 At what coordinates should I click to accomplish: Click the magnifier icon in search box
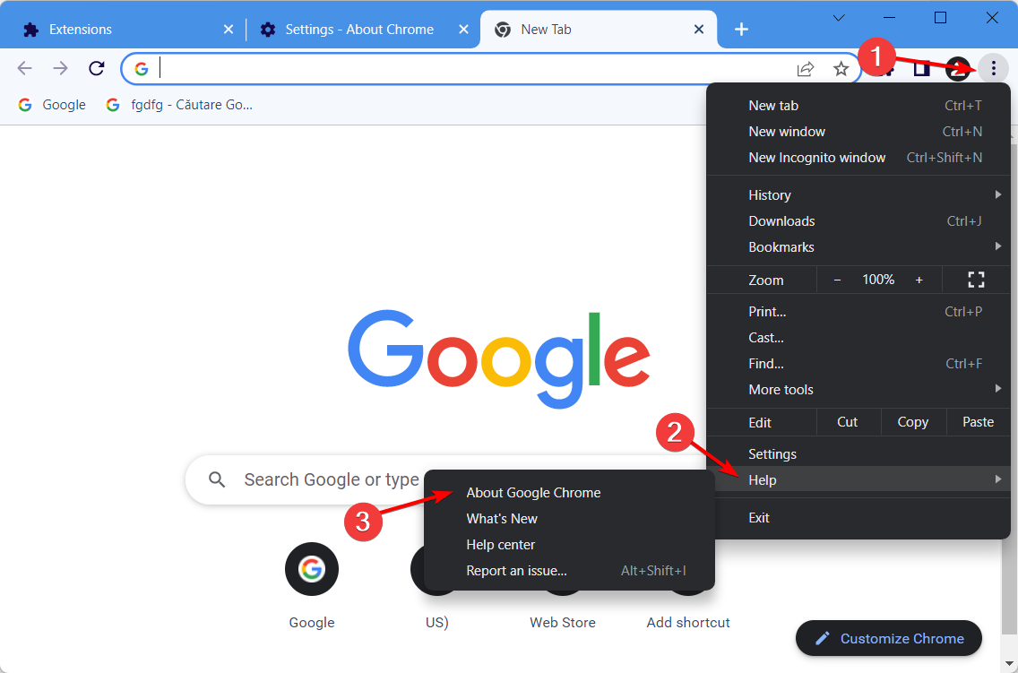217,479
